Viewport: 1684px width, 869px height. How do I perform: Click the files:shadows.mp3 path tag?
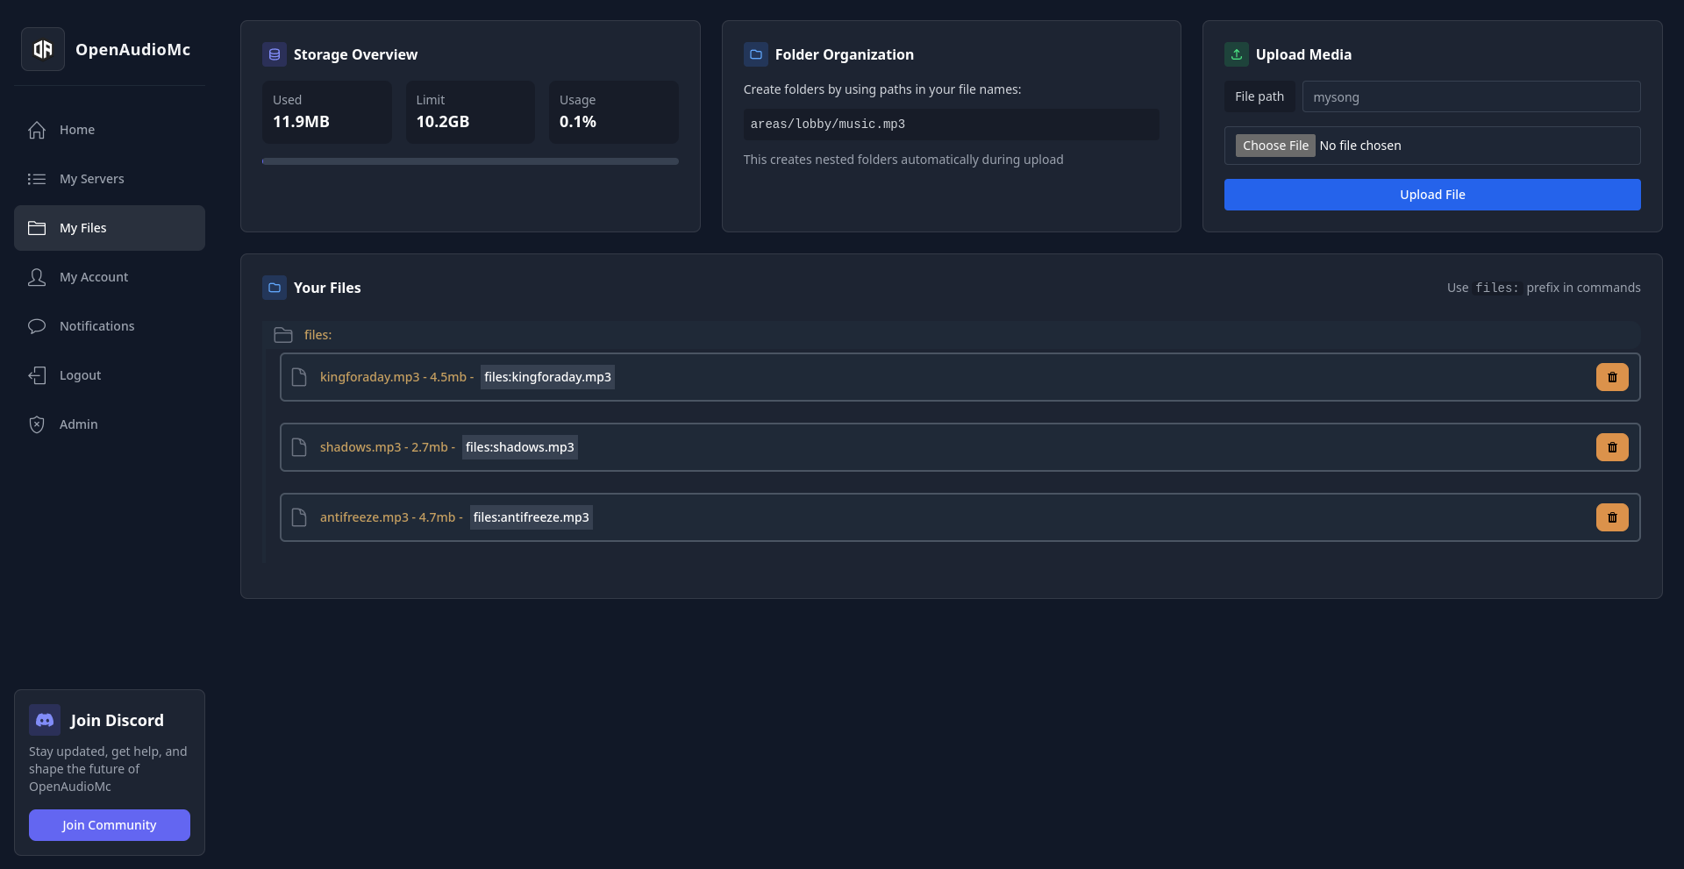[x=520, y=447]
